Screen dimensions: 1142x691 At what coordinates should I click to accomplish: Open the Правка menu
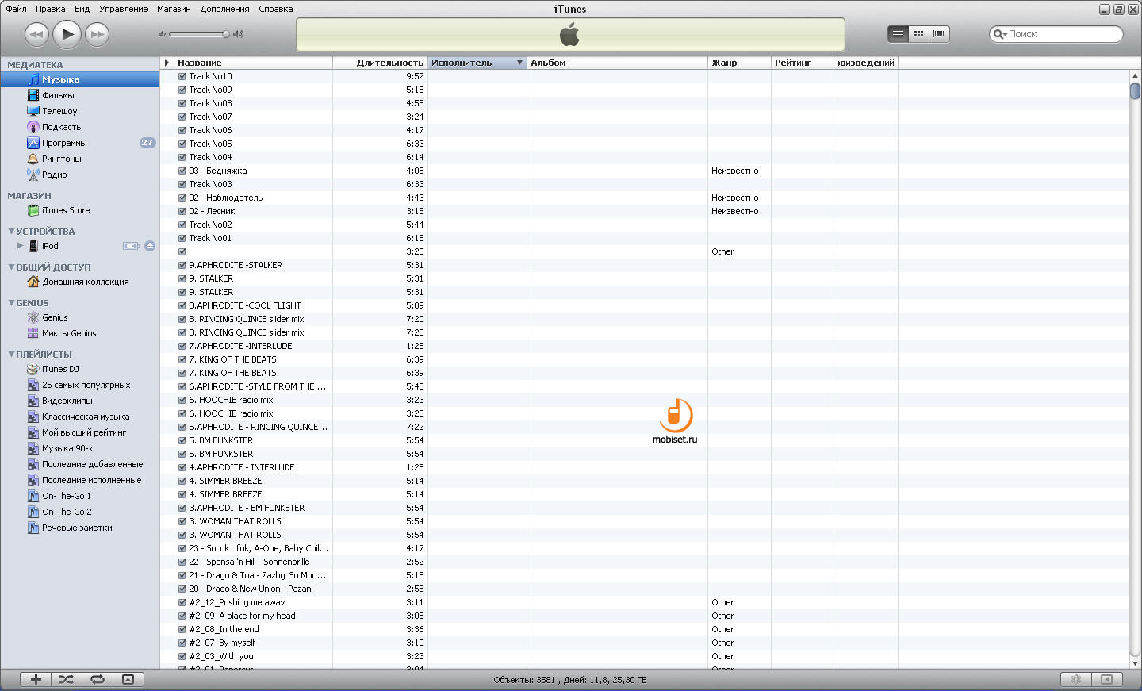(51, 9)
